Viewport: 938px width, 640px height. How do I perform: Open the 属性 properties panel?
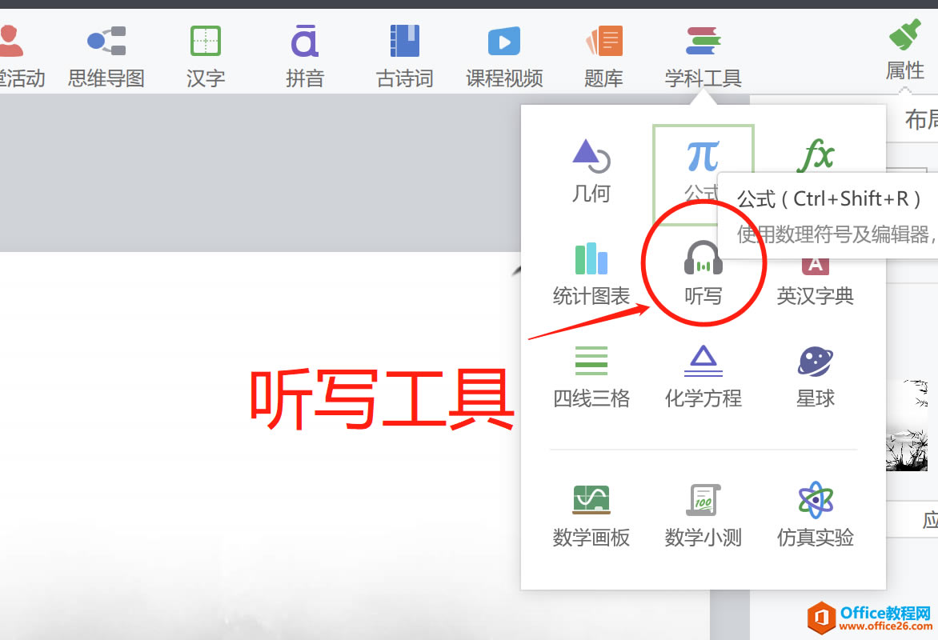click(905, 51)
